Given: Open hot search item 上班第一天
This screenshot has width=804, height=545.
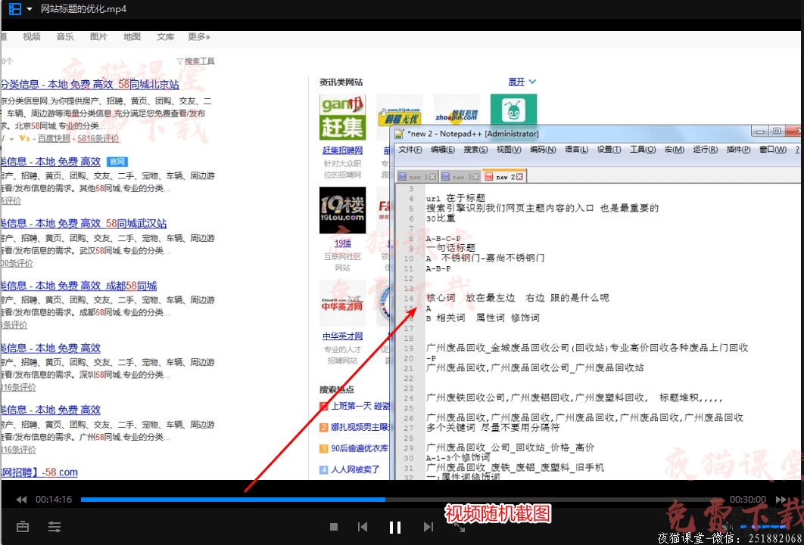Looking at the screenshot, I should 360,407.
